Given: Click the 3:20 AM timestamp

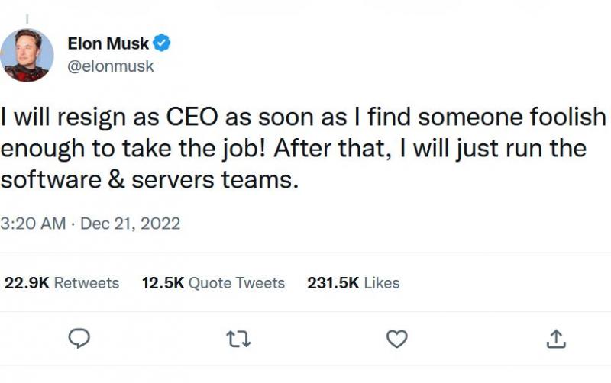Looking at the screenshot, I should [33, 224].
